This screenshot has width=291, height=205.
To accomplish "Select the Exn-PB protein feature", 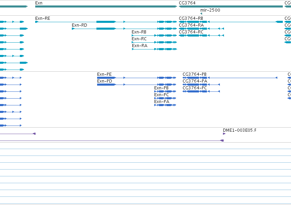I will 165,91.
